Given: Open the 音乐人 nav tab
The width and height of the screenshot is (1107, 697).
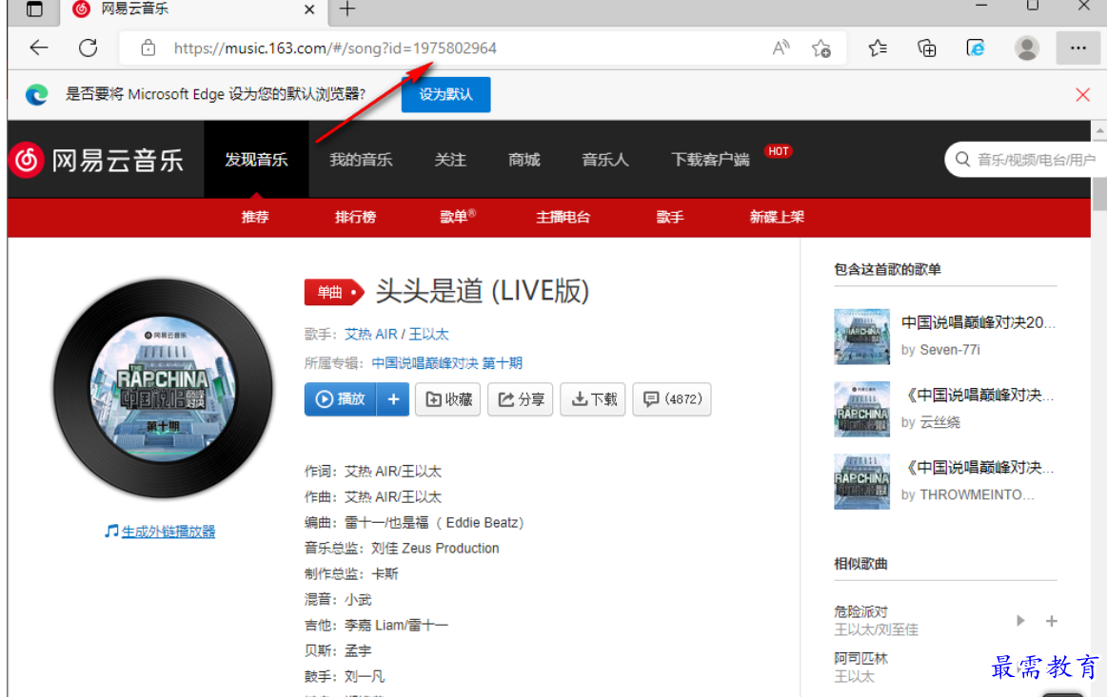Looking at the screenshot, I should [605, 160].
